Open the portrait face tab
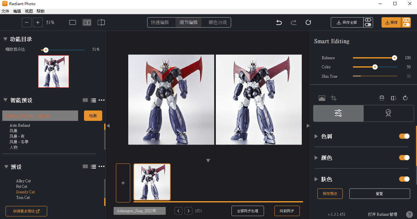The height and width of the screenshot is (219, 417). (388, 113)
